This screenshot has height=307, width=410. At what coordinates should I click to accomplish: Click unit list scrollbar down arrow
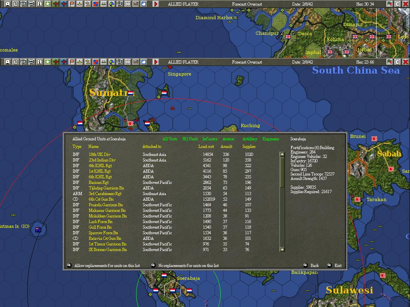pyautogui.click(x=282, y=249)
